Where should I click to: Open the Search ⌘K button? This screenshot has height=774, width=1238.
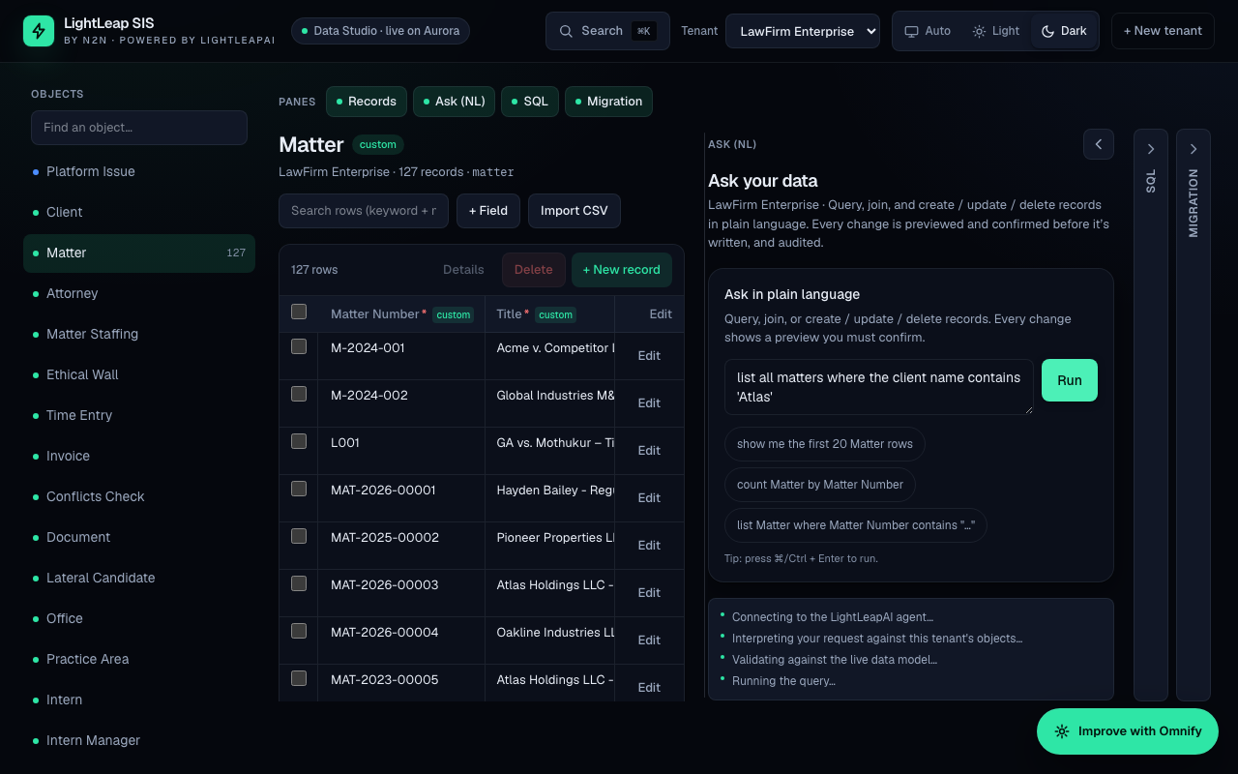coord(607,31)
